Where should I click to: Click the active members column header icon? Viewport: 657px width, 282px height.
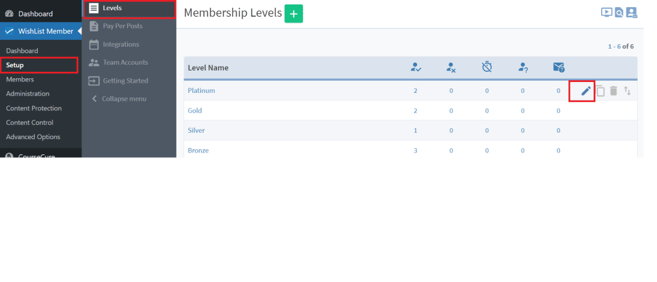(416, 67)
